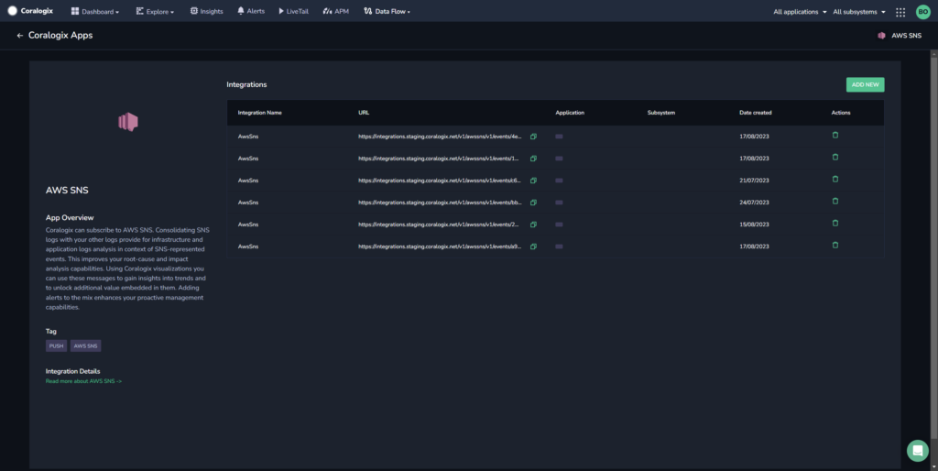Expand the Data Flow dropdown menu
The width and height of the screenshot is (938, 471).
click(387, 11)
